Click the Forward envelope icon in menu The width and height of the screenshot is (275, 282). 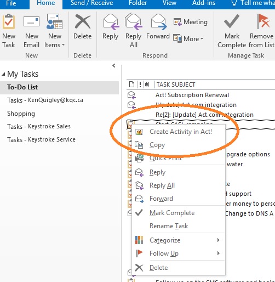point(139,199)
